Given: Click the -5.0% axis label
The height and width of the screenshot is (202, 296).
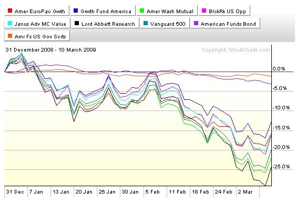Looking at the screenshot, I should coord(279,88).
